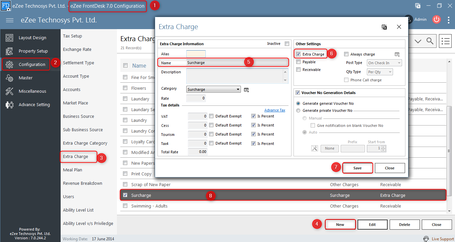
Task: Open the Advance Tax link
Action: pos(275,110)
